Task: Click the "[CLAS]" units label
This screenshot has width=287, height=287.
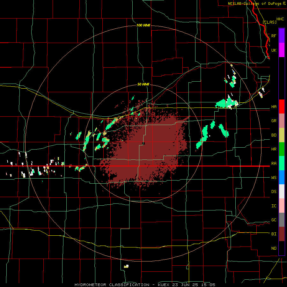Action: pyautogui.click(x=269, y=22)
